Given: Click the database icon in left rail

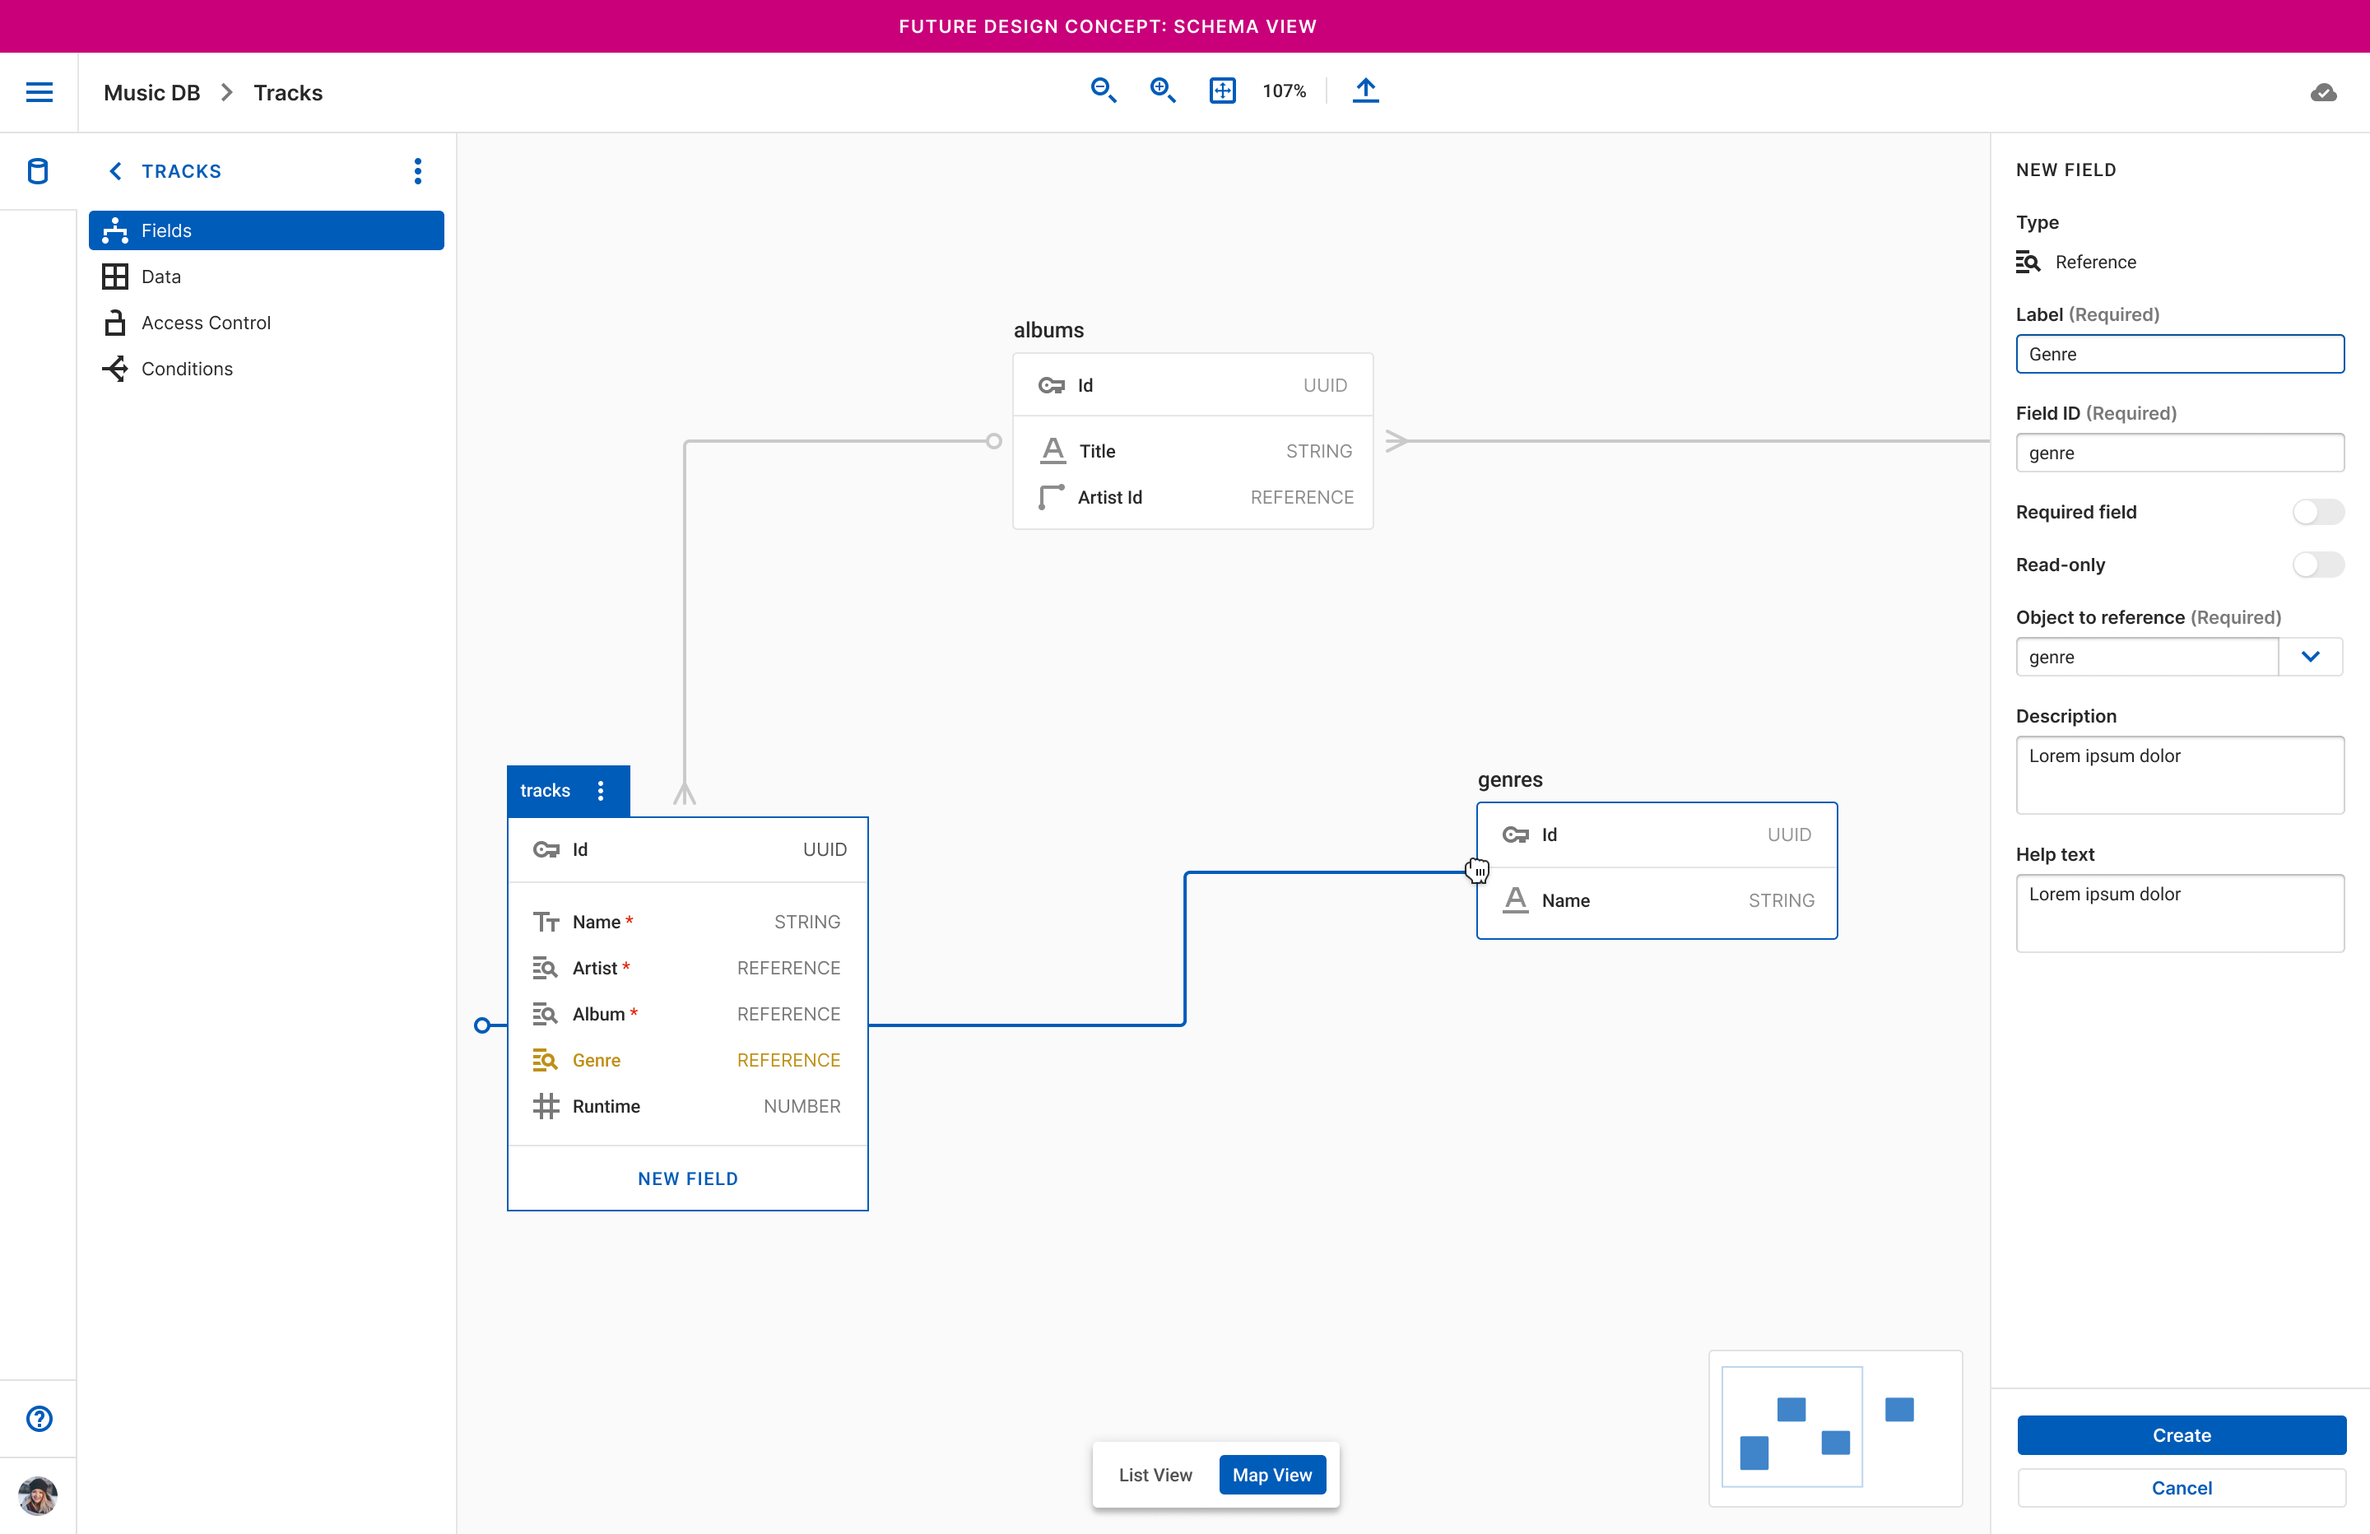Looking at the screenshot, I should coord(38,171).
